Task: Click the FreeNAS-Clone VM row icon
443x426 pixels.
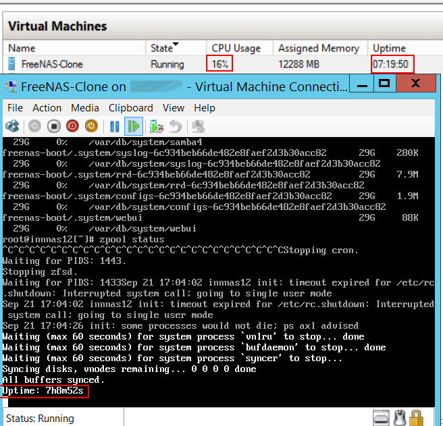Action: 11,63
